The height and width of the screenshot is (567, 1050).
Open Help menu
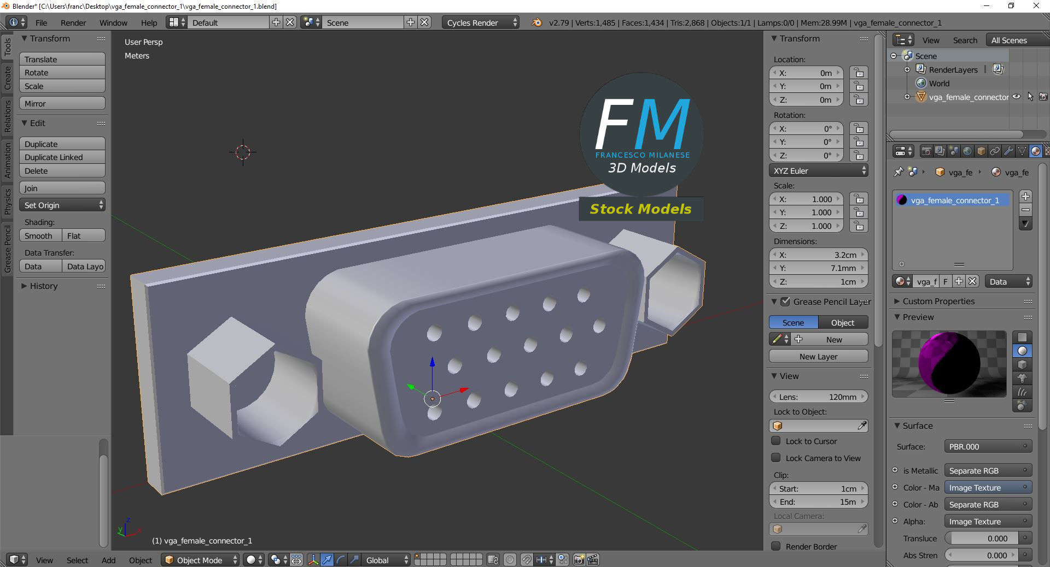point(149,23)
